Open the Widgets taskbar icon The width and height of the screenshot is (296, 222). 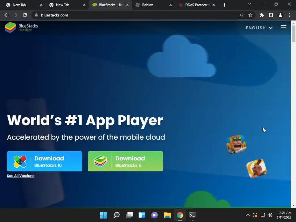(142, 215)
